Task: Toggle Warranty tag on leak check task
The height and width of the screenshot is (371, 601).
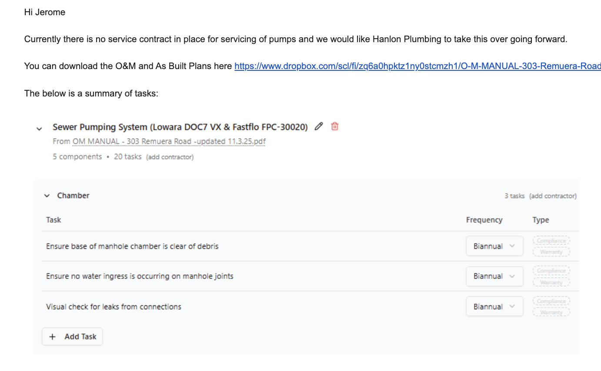Action: point(551,312)
